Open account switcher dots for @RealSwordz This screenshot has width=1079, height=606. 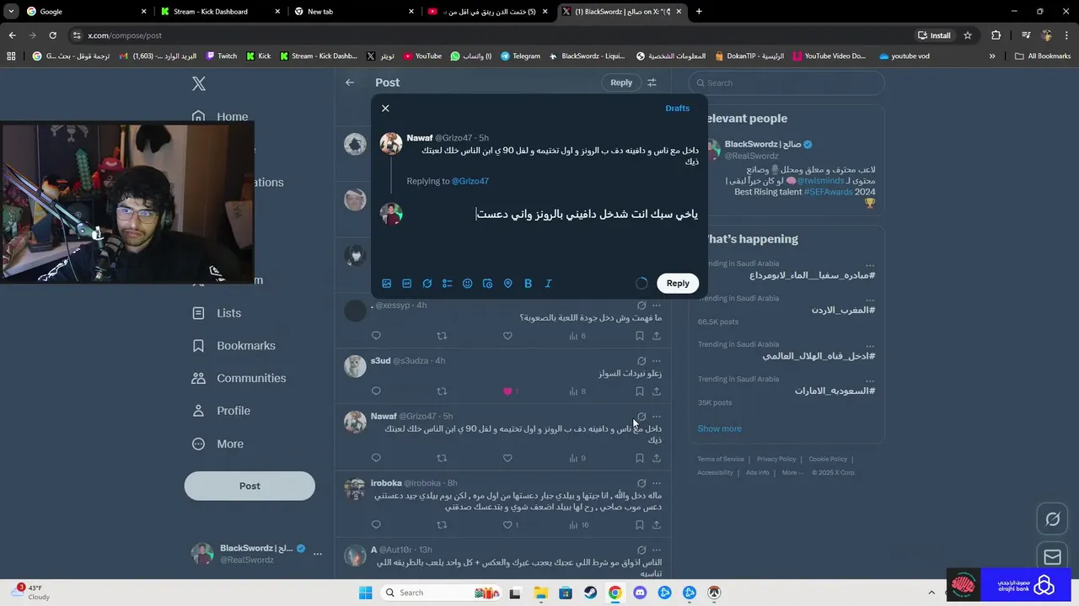(x=318, y=554)
